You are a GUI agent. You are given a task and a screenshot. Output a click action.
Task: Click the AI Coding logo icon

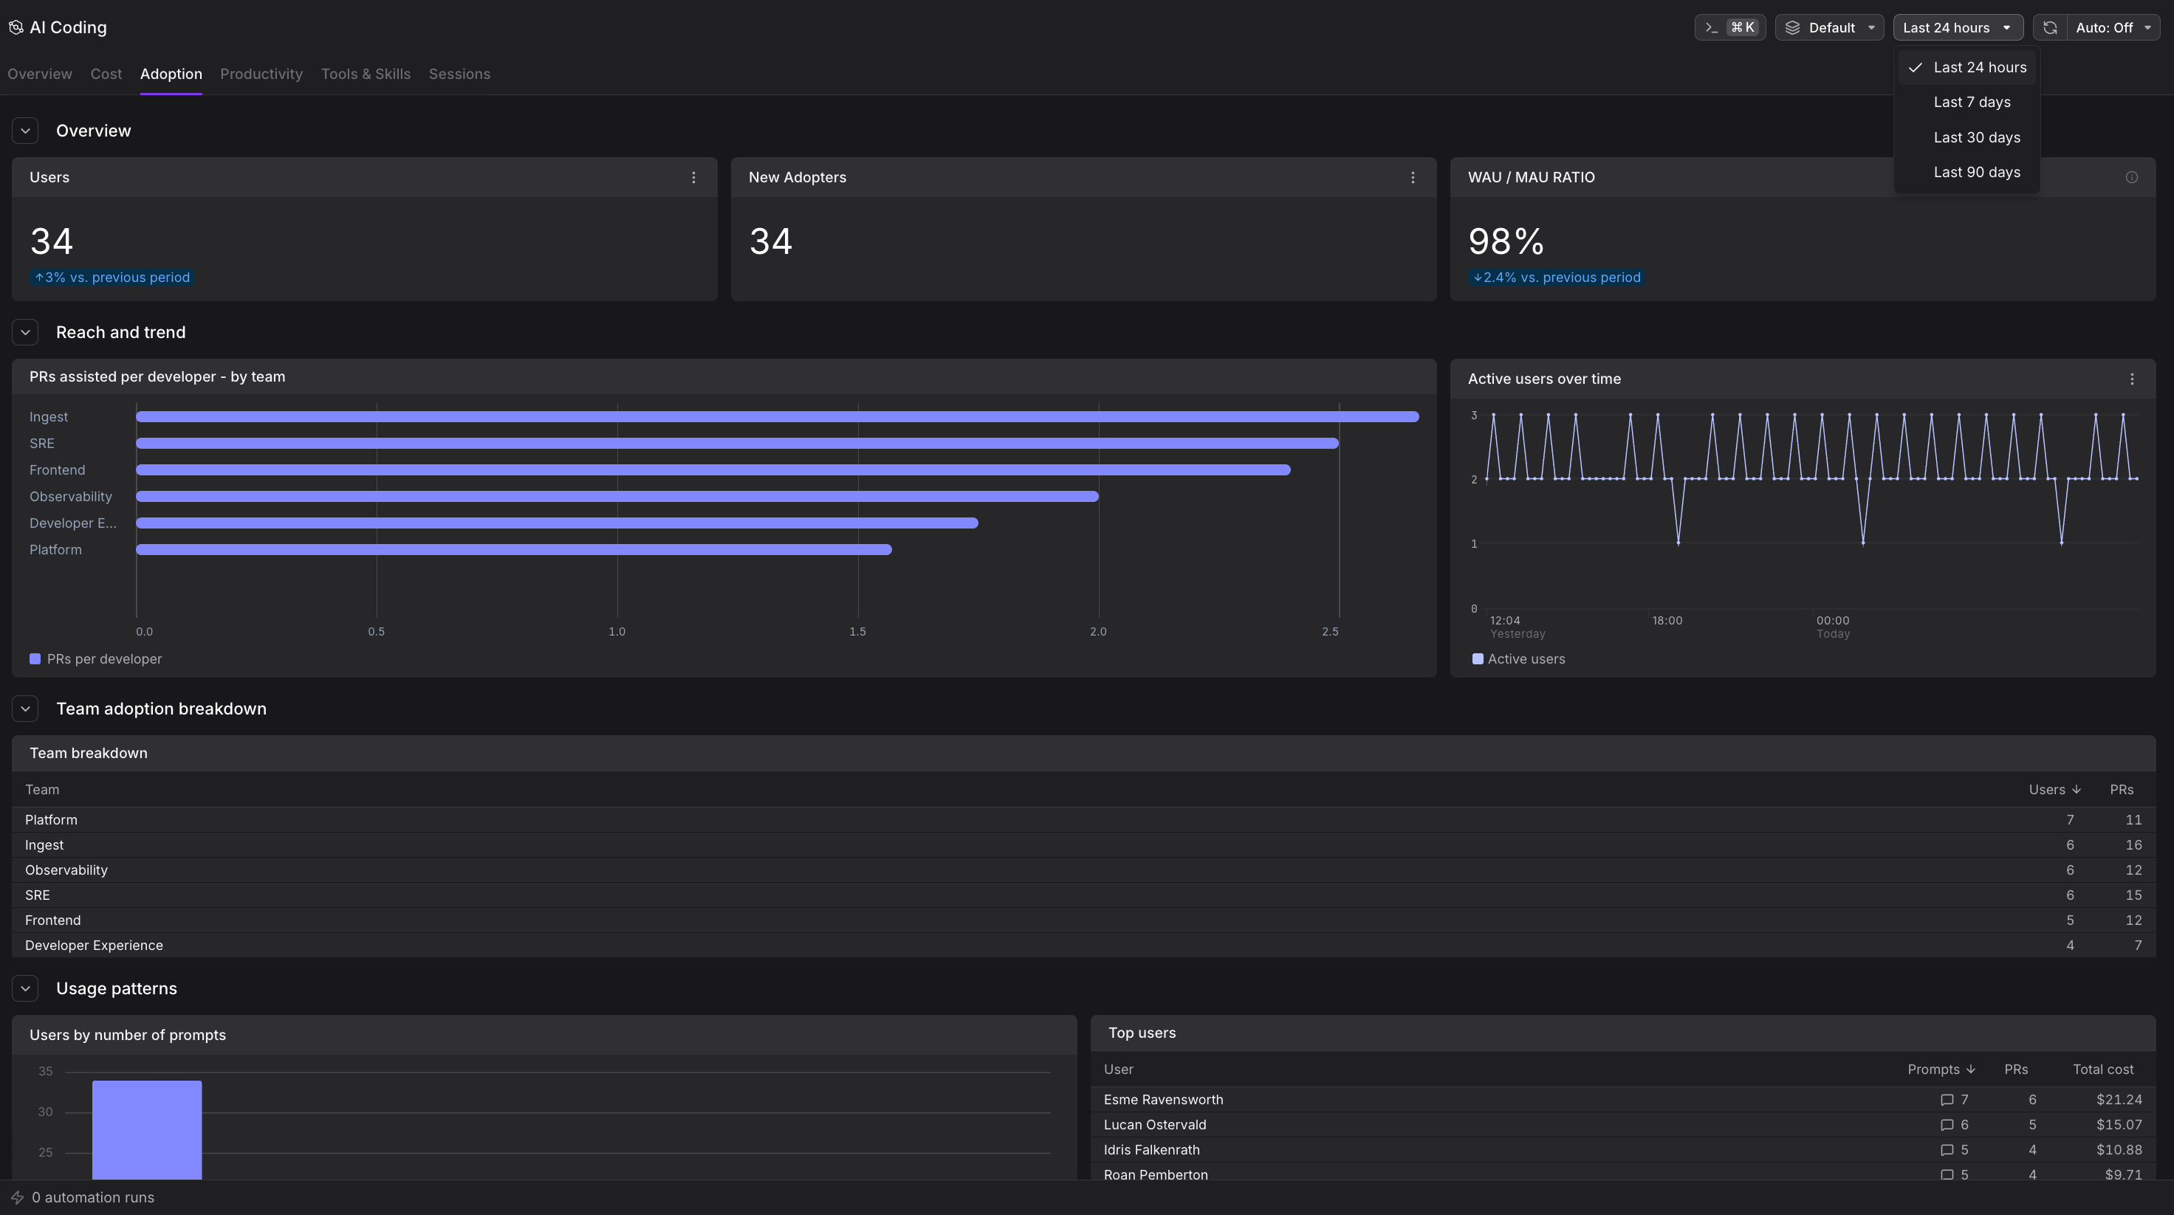pyautogui.click(x=16, y=28)
